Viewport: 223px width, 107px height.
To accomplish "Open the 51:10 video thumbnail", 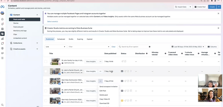I will (x=55, y=71).
